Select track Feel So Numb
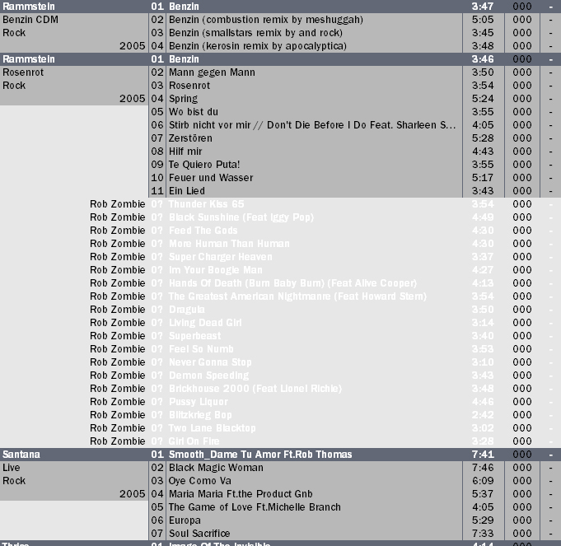561x546 pixels. (x=201, y=349)
